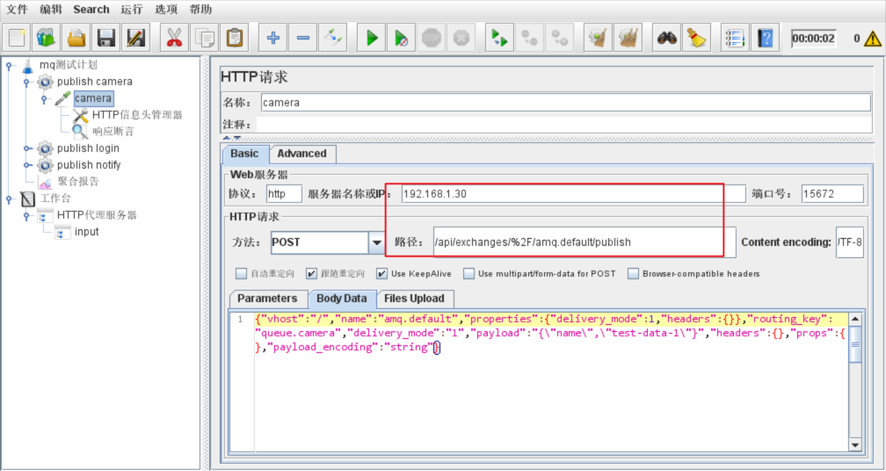The height and width of the screenshot is (471, 886).
Task: Paste element using clipboard icon
Action: pos(234,37)
